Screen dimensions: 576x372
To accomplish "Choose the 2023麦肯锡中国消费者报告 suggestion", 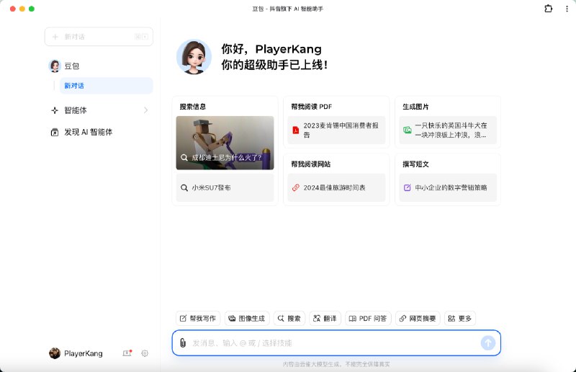I will [x=336, y=130].
